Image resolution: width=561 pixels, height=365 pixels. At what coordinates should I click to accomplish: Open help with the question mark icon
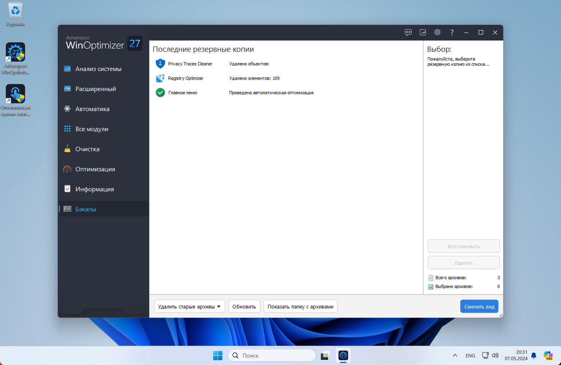pos(452,33)
